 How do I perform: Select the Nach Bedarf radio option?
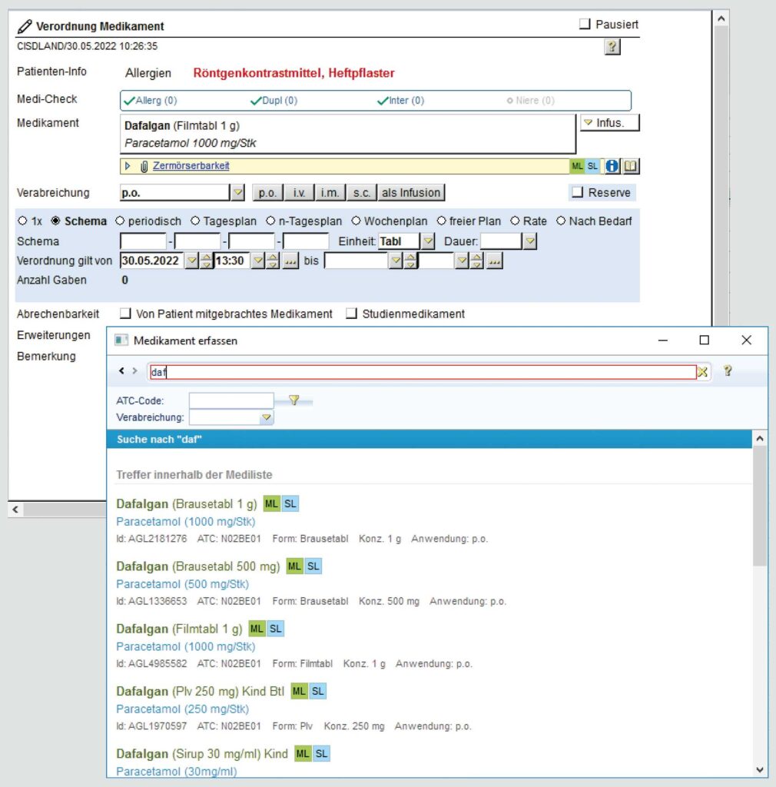coord(561,221)
